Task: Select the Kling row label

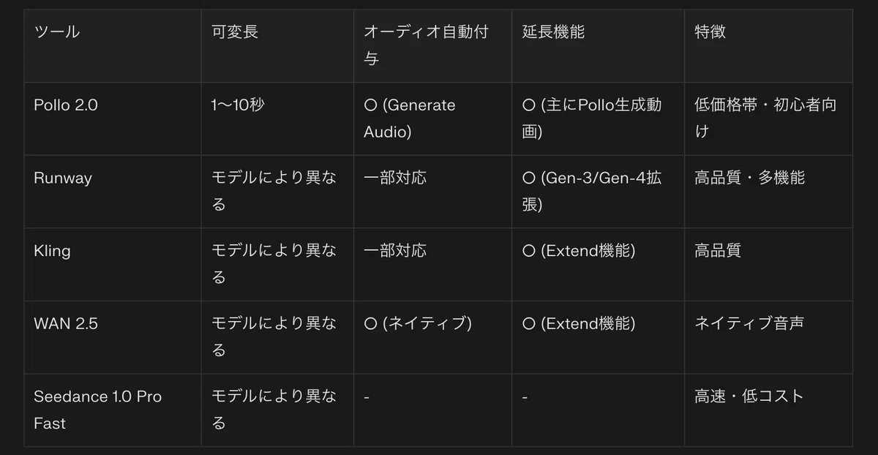Action: pos(52,251)
